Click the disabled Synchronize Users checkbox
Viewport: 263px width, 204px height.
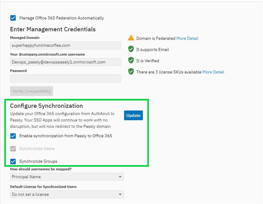coord(13,149)
